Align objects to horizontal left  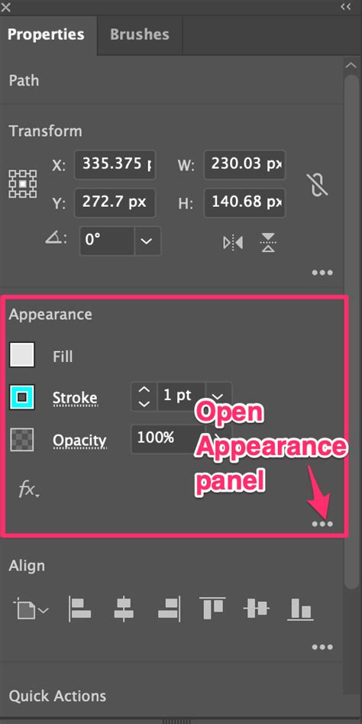tap(80, 609)
